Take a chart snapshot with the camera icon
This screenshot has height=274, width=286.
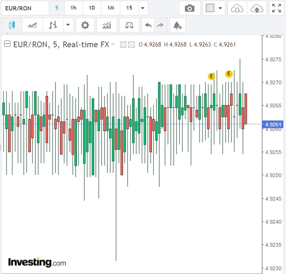[x=190, y=8]
